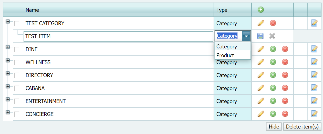Click the DIRECTORY name text
Viewport: 323px width, 134px height.
click(39, 75)
